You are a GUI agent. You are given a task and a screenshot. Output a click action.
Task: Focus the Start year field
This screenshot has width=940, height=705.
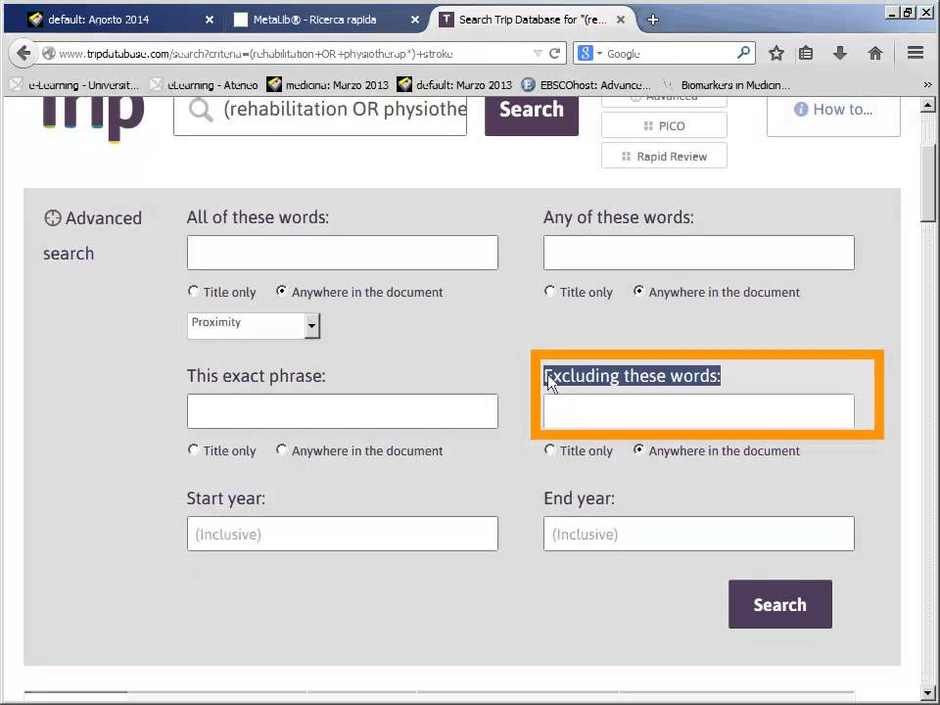click(x=343, y=534)
